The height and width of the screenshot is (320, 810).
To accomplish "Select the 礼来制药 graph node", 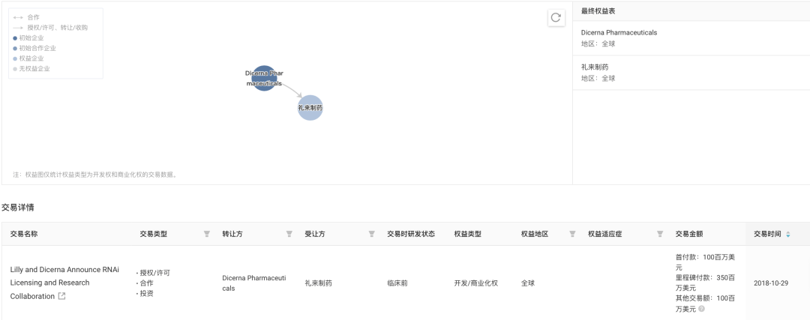I will tap(310, 108).
